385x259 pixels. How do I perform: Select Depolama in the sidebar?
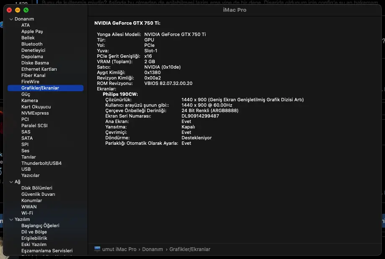click(x=32, y=56)
